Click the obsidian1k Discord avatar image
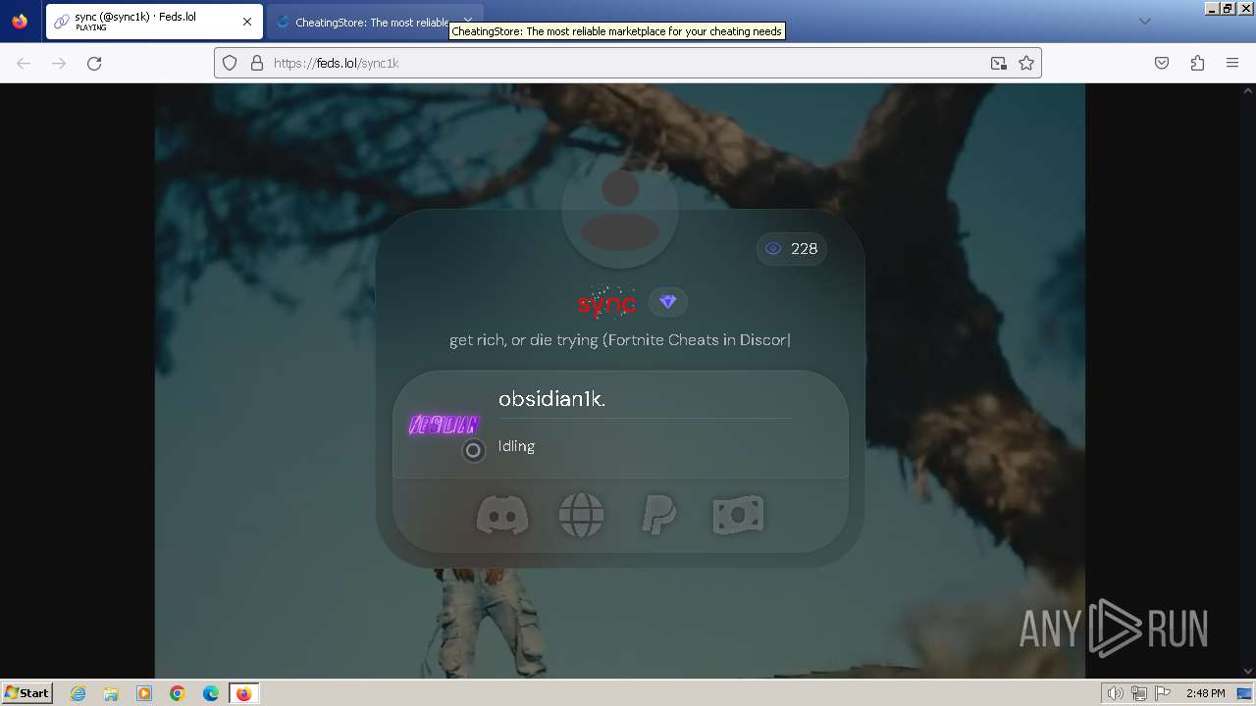Screen dimensions: 1256x706 point(444,425)
